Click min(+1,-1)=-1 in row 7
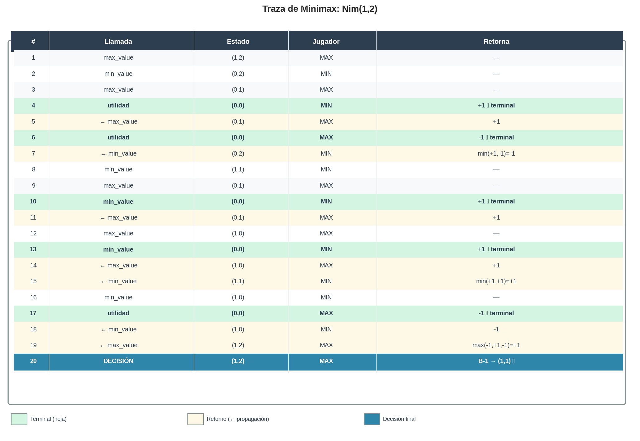Screen dimensions: 640x441 [x=496, y=153]
